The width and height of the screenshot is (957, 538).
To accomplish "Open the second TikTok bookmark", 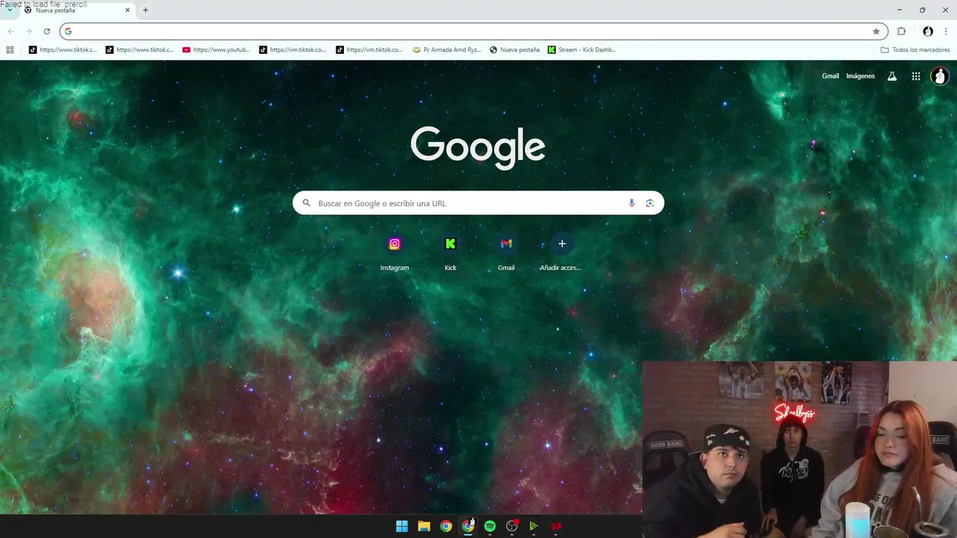I will click(x=140, y=50).
